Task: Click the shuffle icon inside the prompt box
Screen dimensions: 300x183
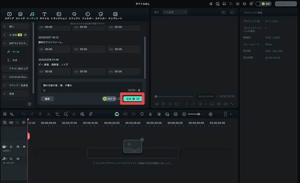Action: tap(44, 90)
